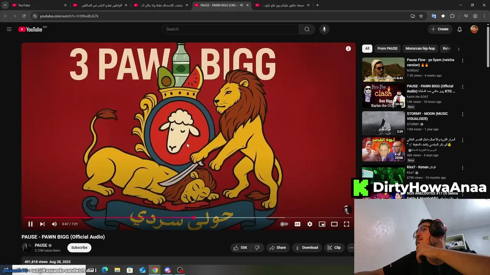Image resolution: width=490 pixels, height=275 pixels.
Task: Go back to previous page
Action: point(5,16)
